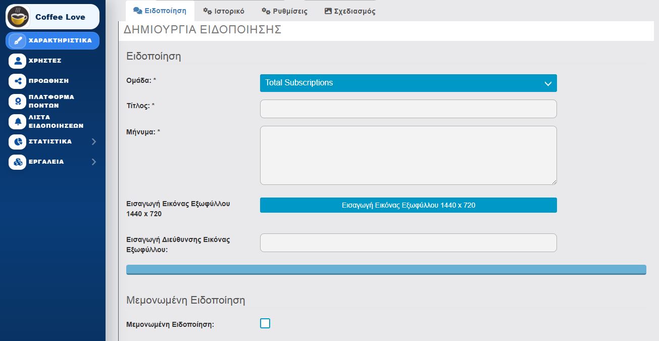Expand the ΣΤΑΤΙΣΤΙΚΑ submenu chevron
This screenshot has height=341, width=659.
pyautogui.click(x=94, y=142)
